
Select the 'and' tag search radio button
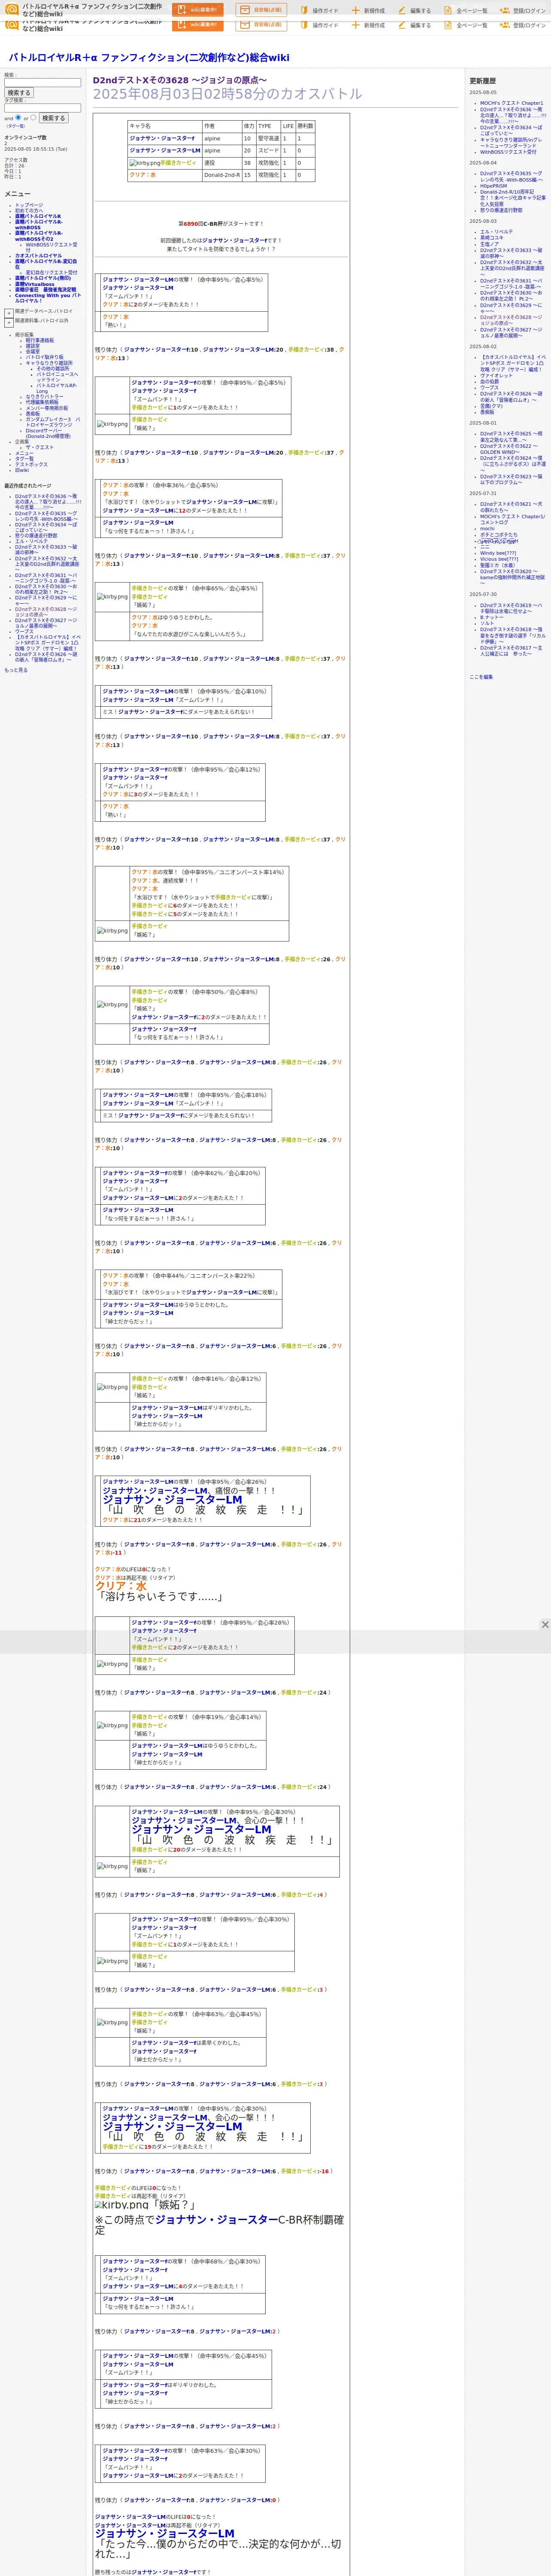coord(18,117)
